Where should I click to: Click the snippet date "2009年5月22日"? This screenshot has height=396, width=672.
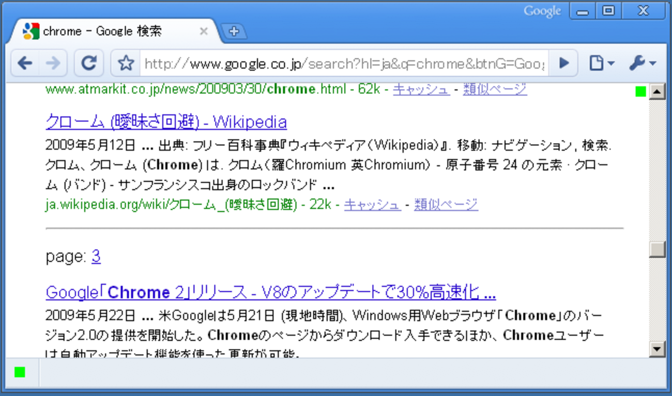coord(91,315)
